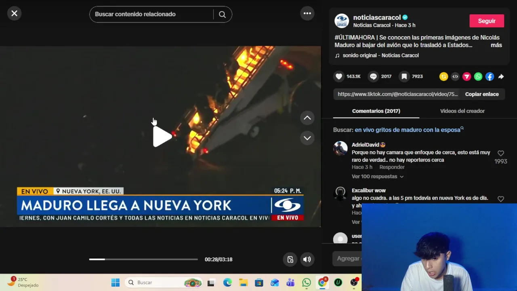Open Excalibur wow's profile picture

pyautogui.click(x=340, y=194)
